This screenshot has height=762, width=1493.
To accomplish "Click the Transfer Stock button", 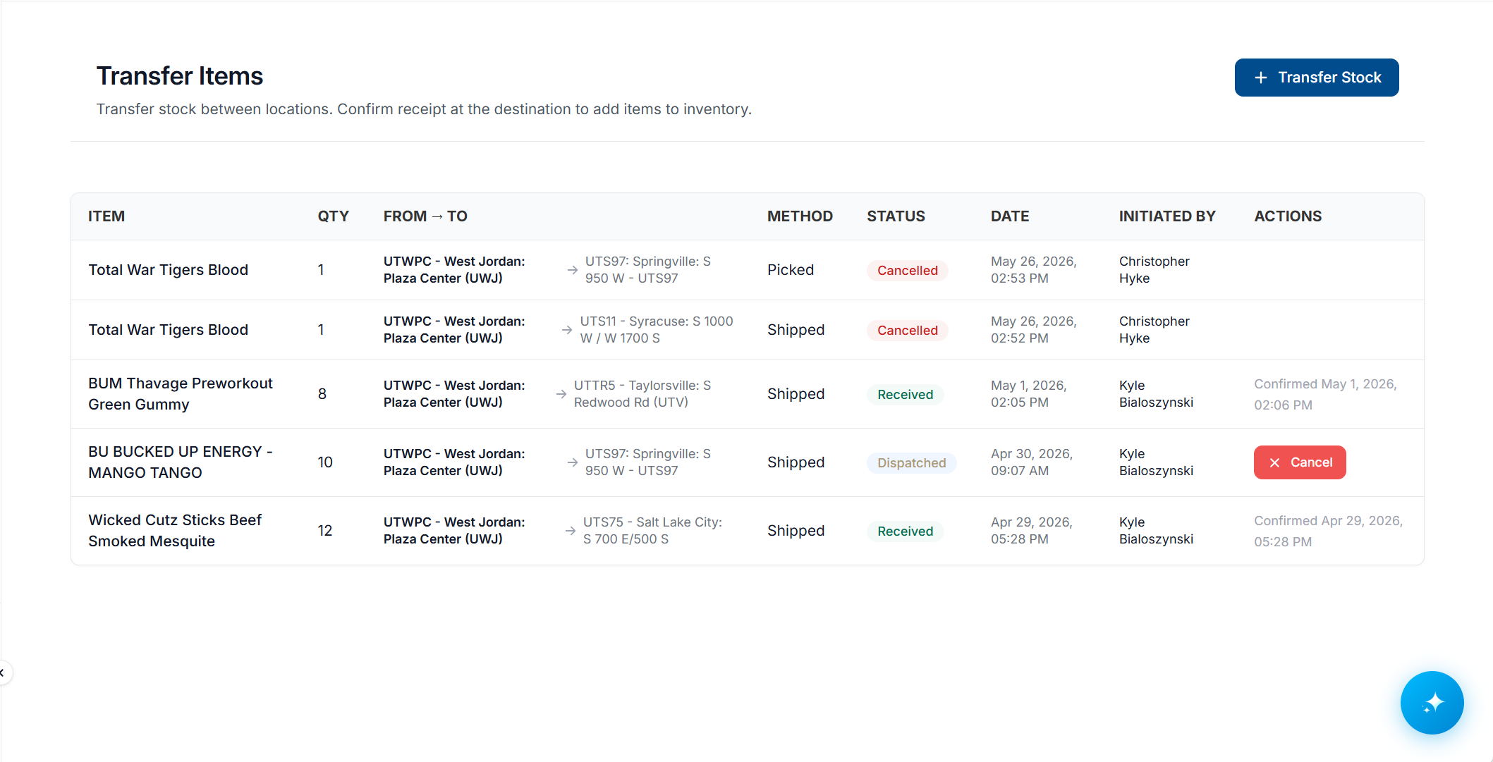I will point(1316,78).
